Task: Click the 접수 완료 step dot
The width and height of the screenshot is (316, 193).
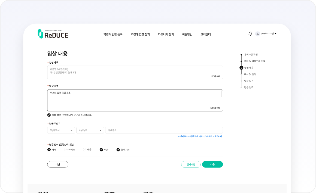Action: pyautogui.click(x=241, y=88)
